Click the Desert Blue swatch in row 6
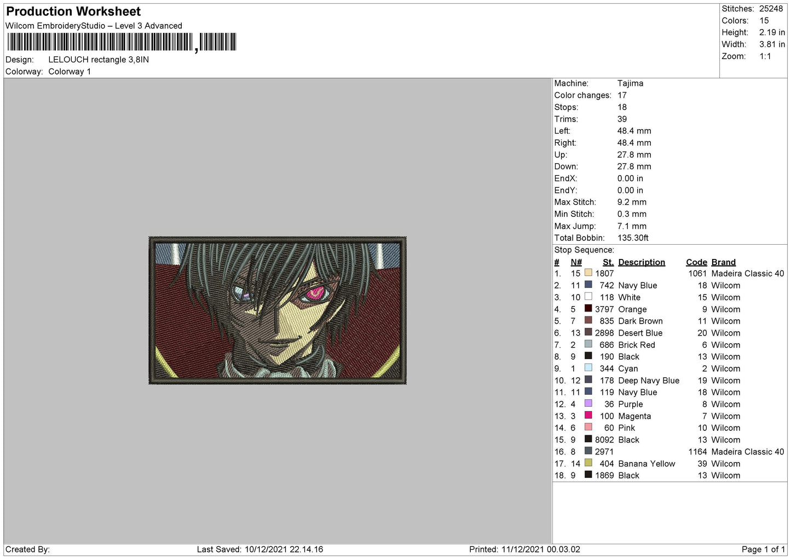This screenshot has width=791, height=559. (588, 332)
